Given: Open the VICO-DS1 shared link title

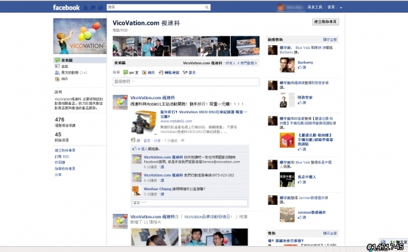Looking at the screenshot, I should [x=203, y=115].
